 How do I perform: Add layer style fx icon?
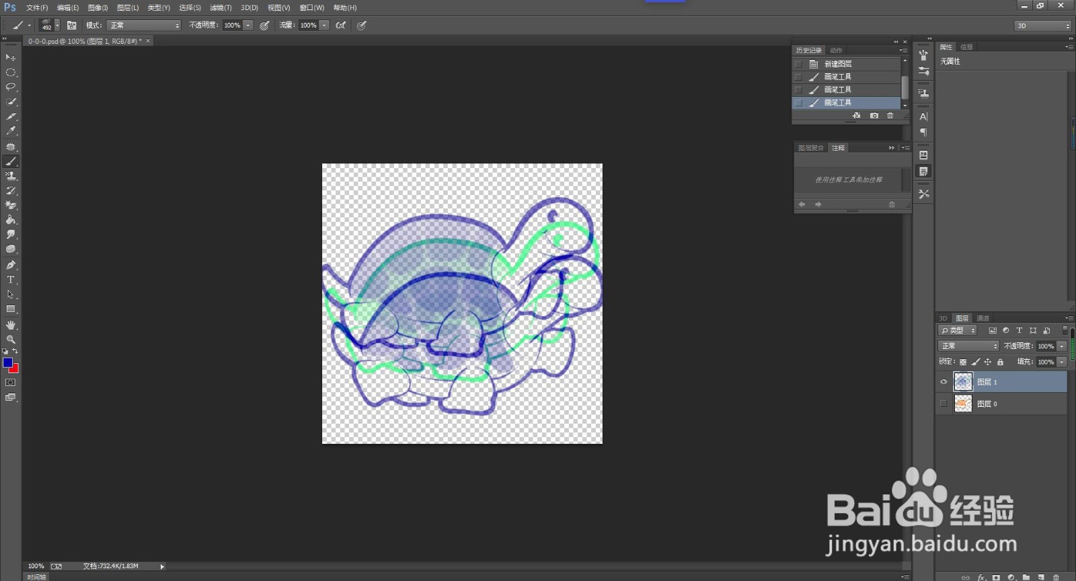click(981, 577)
